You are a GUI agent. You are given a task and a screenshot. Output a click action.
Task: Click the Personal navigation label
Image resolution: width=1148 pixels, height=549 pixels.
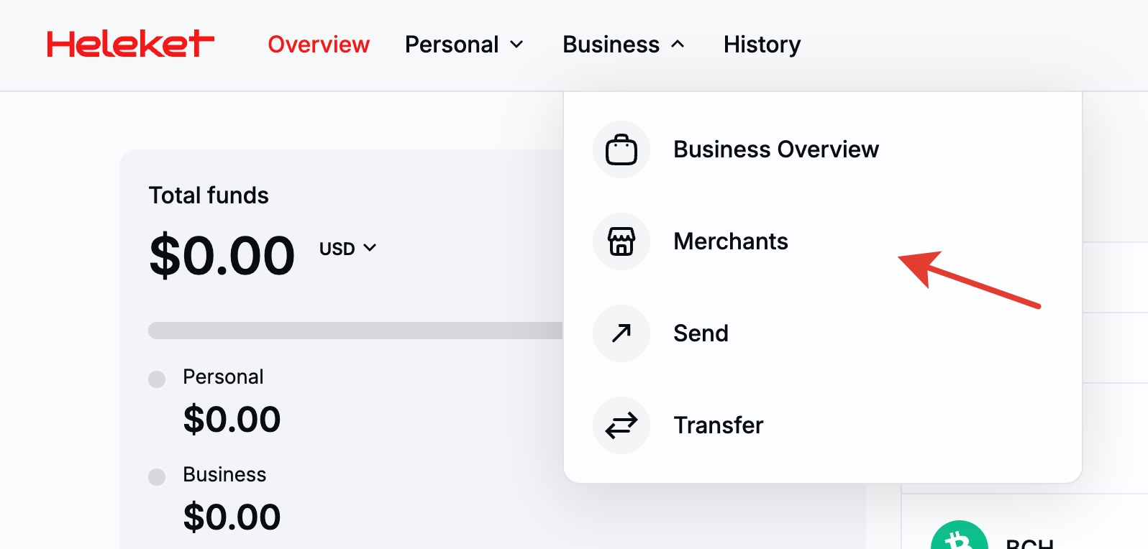[452, 45]
